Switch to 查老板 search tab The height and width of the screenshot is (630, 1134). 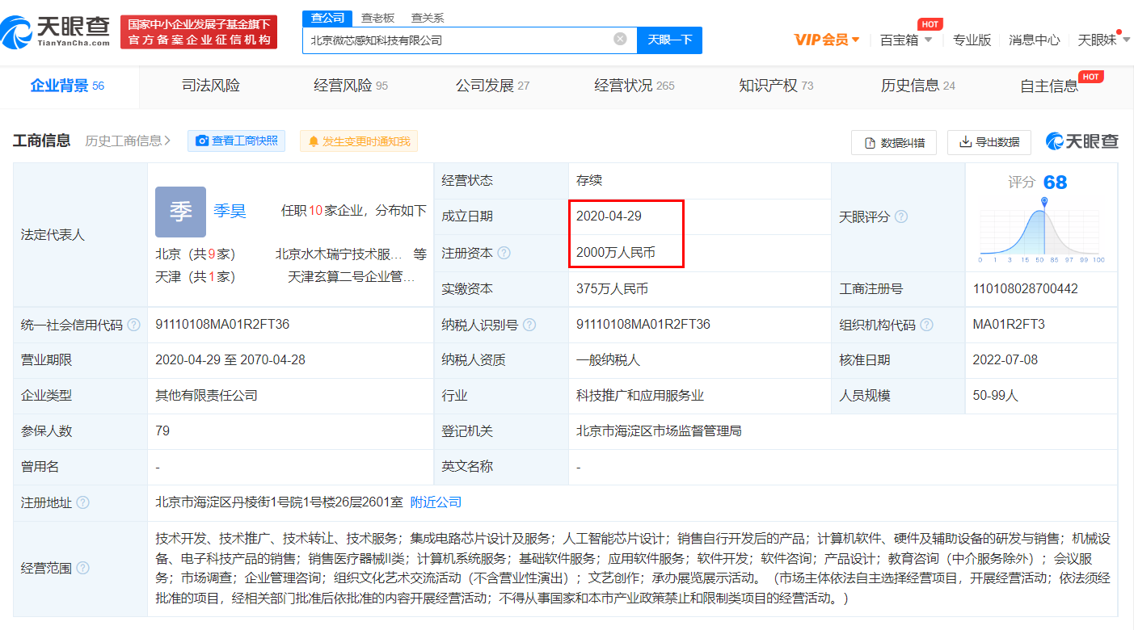[x=377, y=18]
